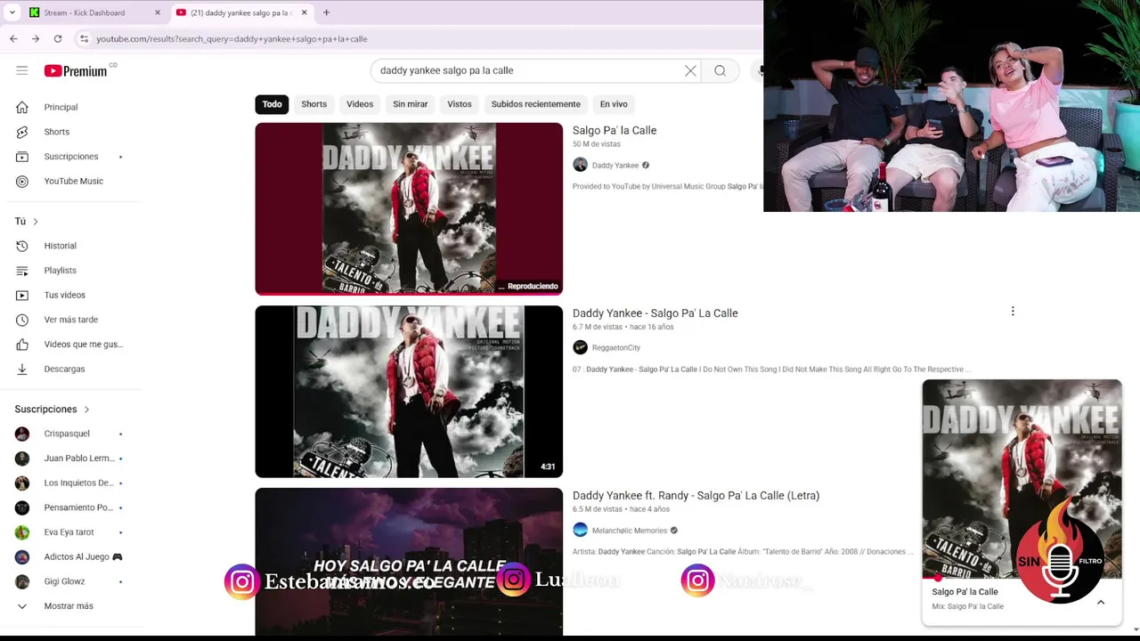The image size is (1140, 641).
Task: Click browser forward arrow
Action: [36, 38]
